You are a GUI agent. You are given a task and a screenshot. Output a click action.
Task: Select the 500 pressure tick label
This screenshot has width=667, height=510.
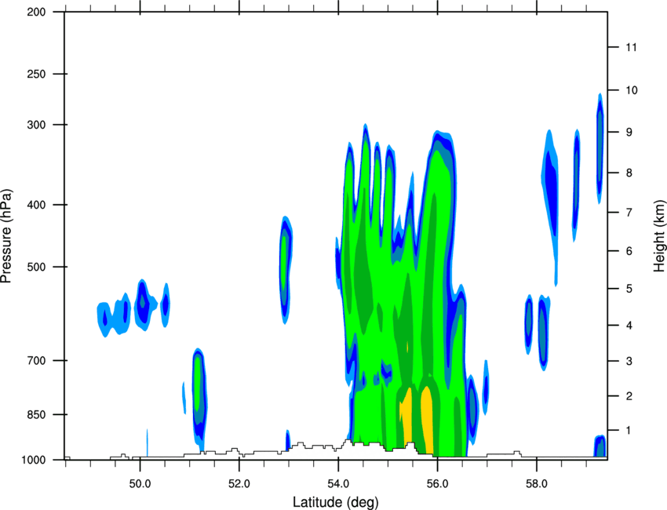[36, 267]
